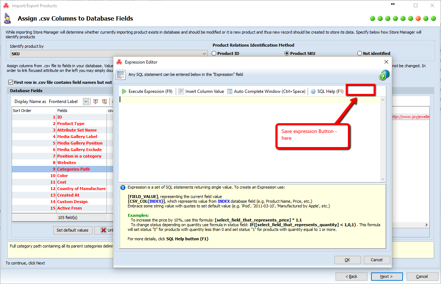
Task: Select the Product SKU radio button
Action: click(287, 53)
